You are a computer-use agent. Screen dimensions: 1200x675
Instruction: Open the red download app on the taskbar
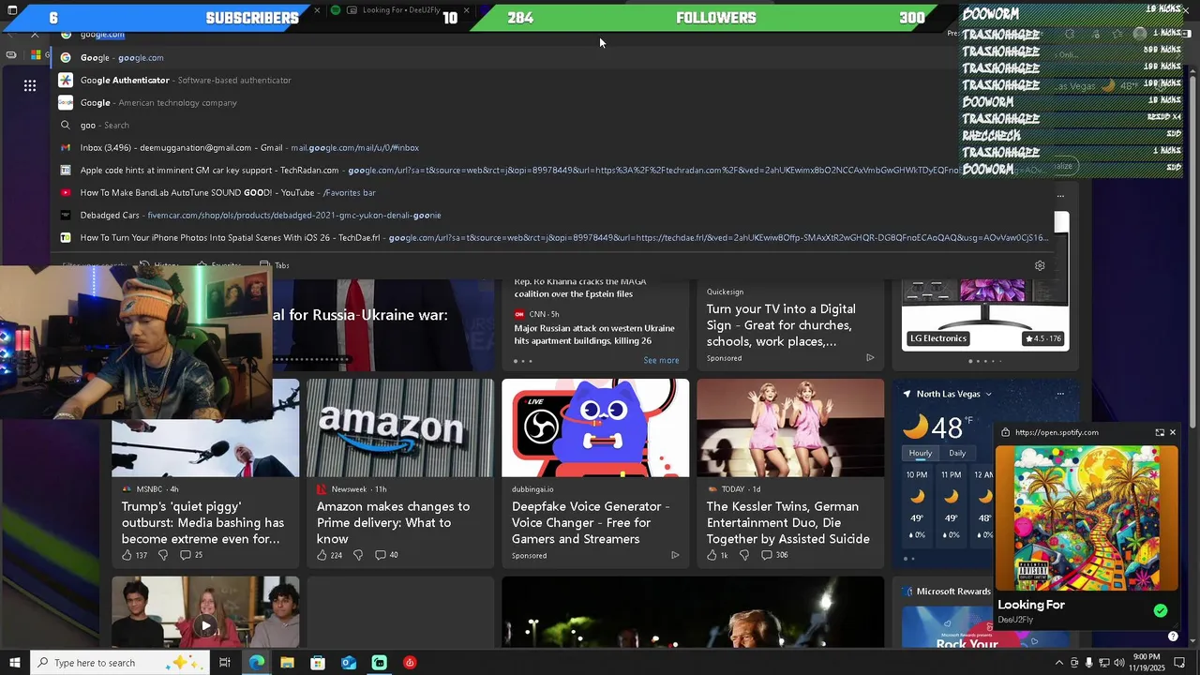[410, 663]
